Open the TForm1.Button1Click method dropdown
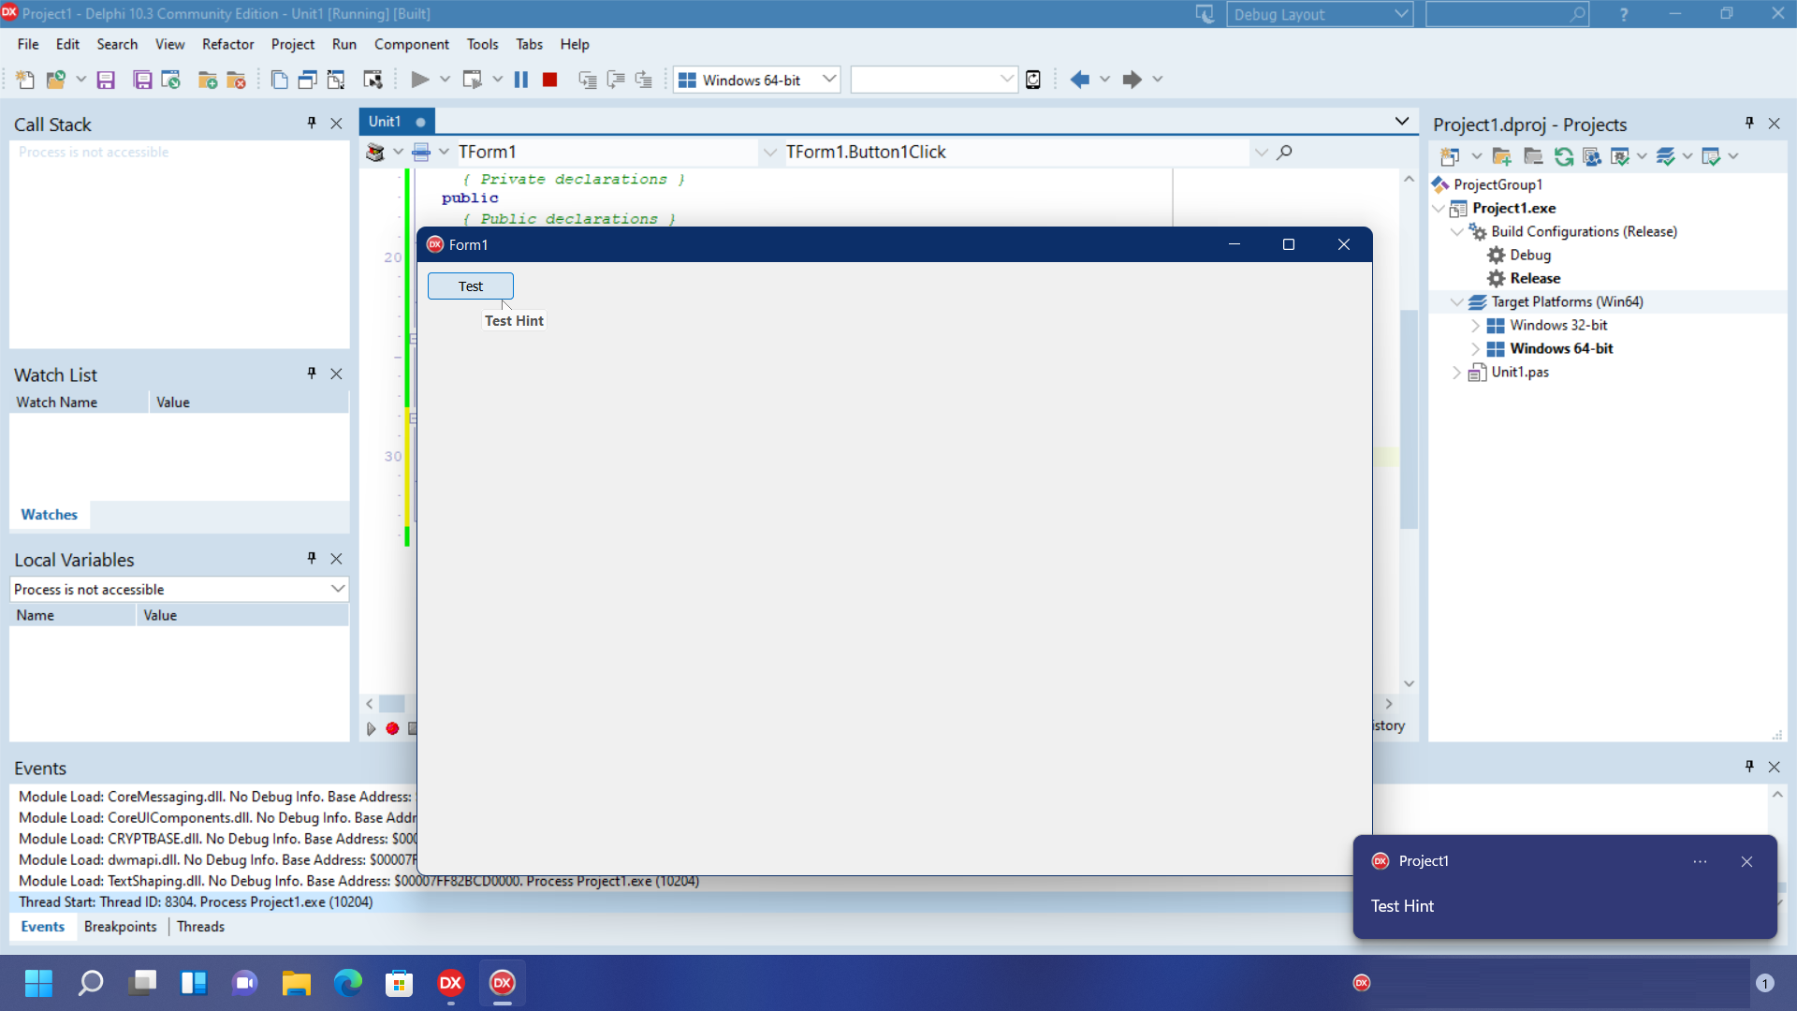 (1261, 152)
